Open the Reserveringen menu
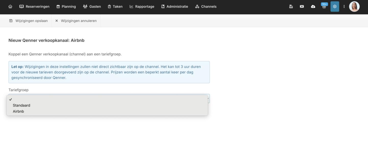368x144 pixels. [x=34, y=7]
